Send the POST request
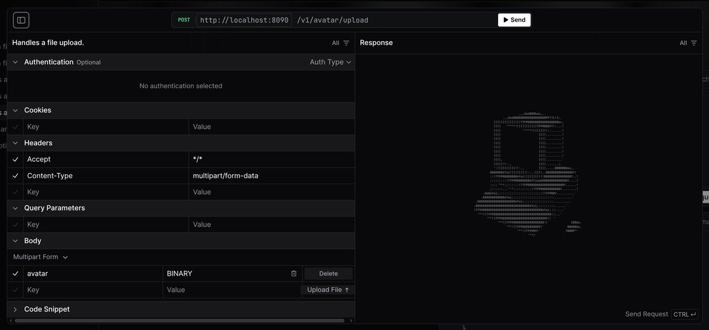The image size is (709, 330). pos(514,20)
